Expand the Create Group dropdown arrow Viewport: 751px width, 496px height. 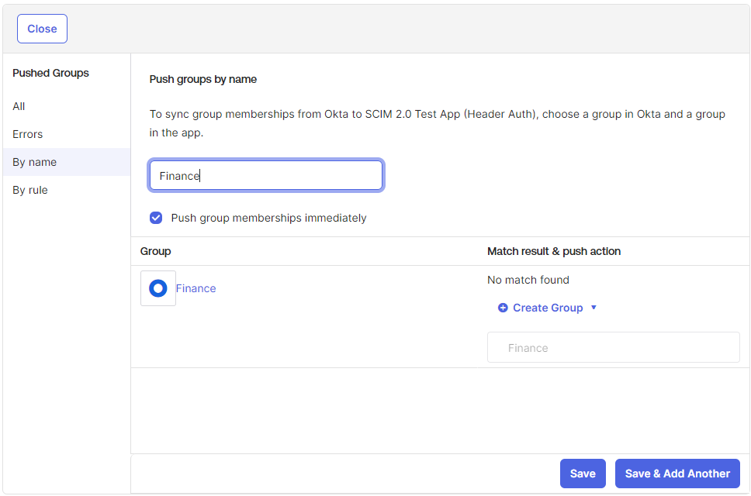click(x=594, y=308)
